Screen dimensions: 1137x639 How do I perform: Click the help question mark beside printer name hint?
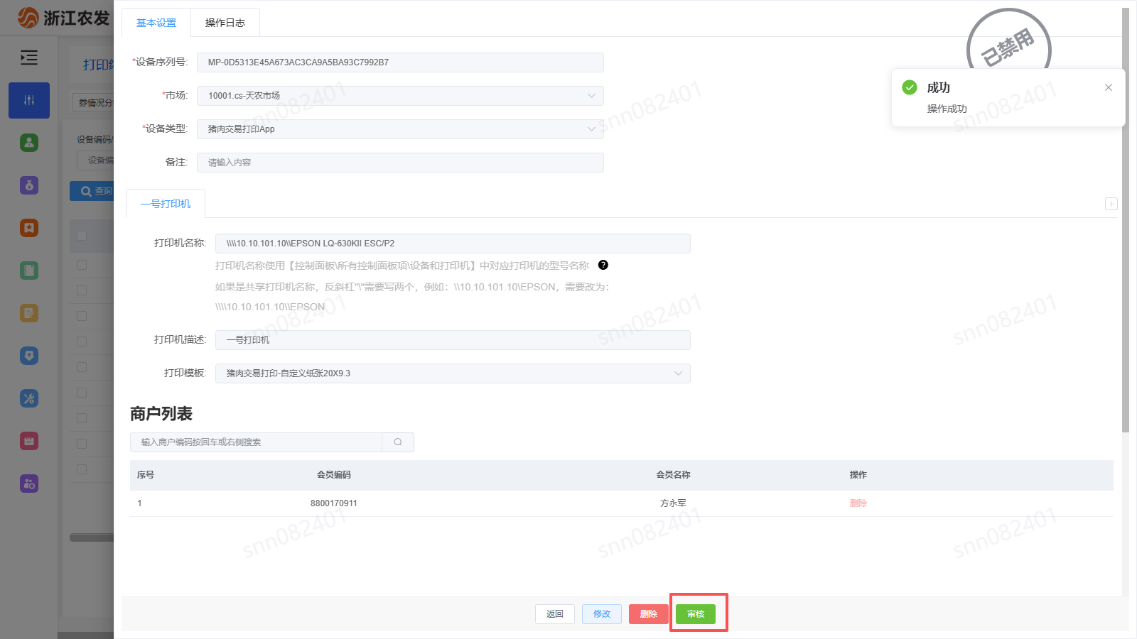click(603, 265)
